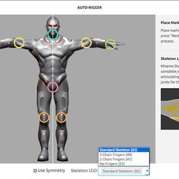Click the Skeleton LOD combo box field
Screen dimensions: 179x179
pyautogui.click(x=124, y=171)
